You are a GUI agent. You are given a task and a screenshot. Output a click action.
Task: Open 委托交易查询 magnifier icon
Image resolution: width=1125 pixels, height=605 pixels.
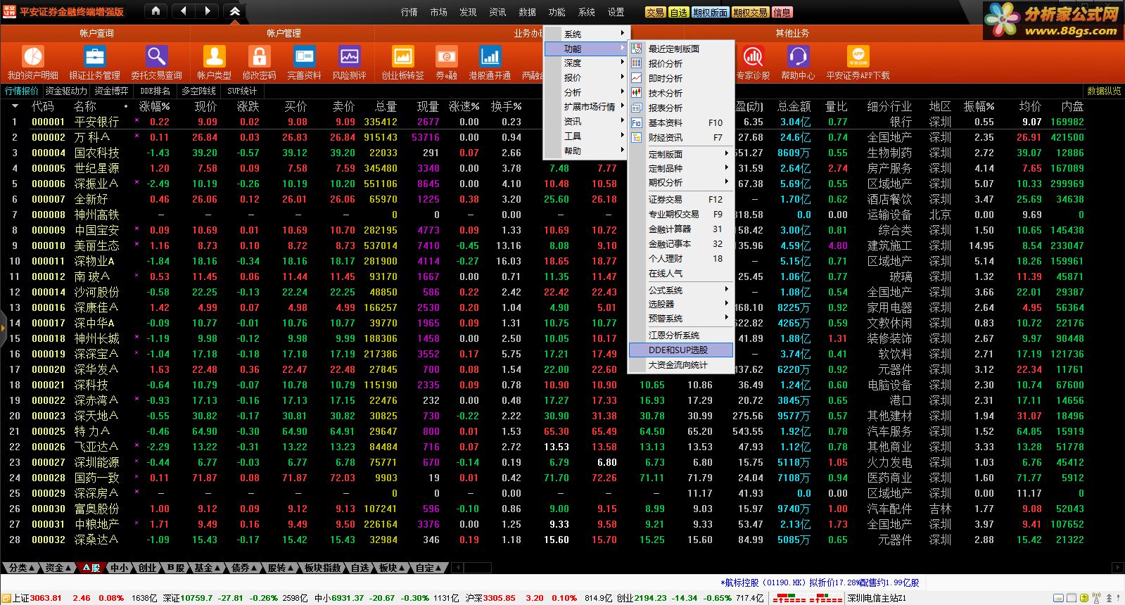coord(156,56)
